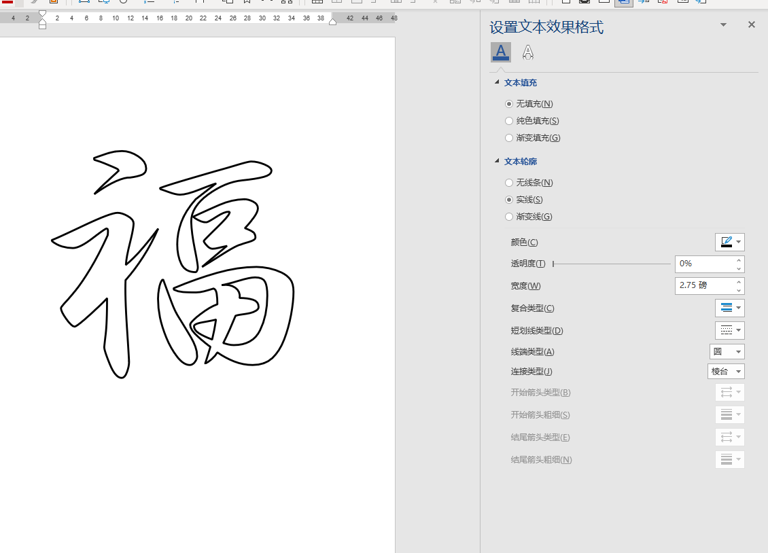Click the 透明度 slider track
This screenshot has width=768, height=553.
611,264
